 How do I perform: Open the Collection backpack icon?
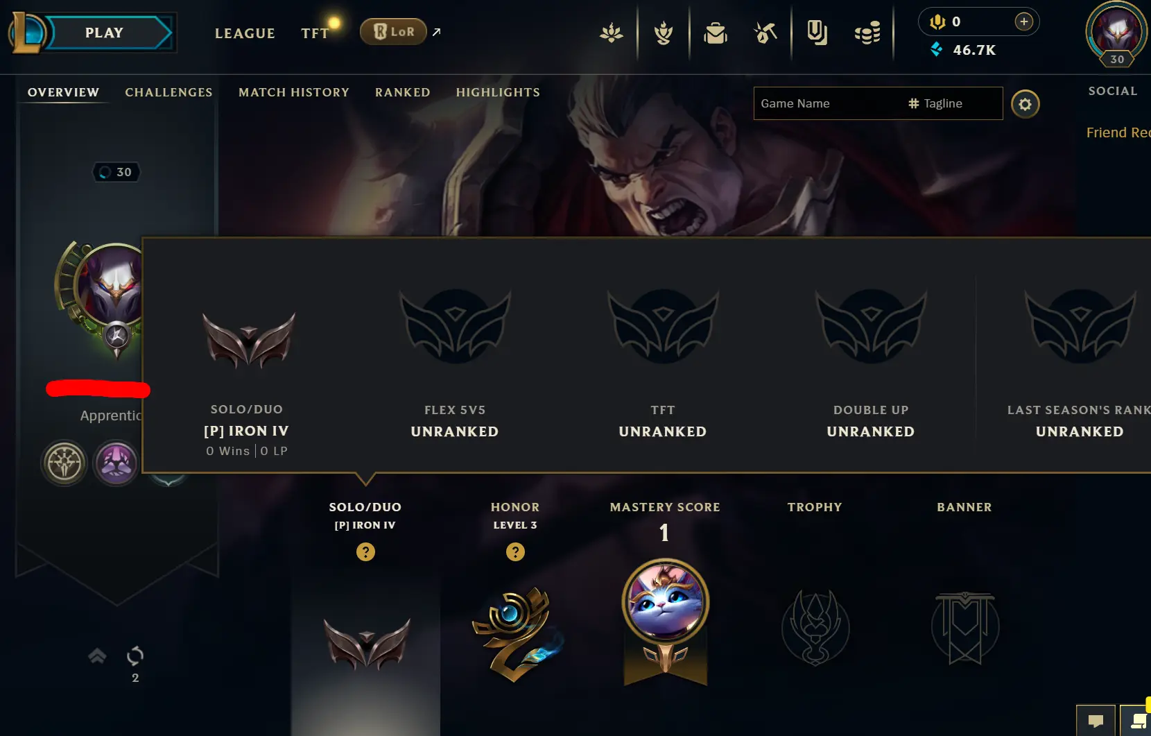(715, 33)
